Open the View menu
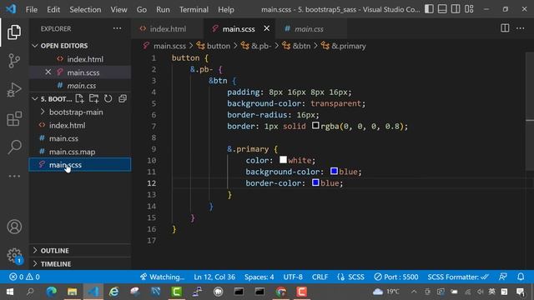Screen dimensions: 534x300 click(118, 9)
